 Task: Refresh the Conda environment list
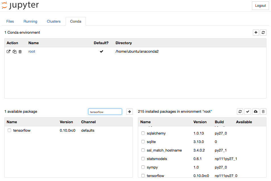coord(263,33)
